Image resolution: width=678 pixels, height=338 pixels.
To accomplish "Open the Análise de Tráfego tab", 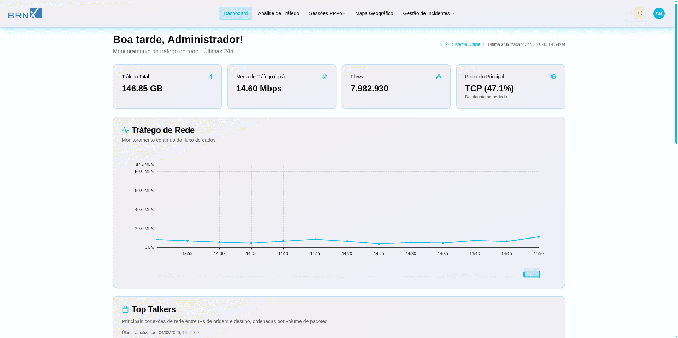I will [278, 13].
